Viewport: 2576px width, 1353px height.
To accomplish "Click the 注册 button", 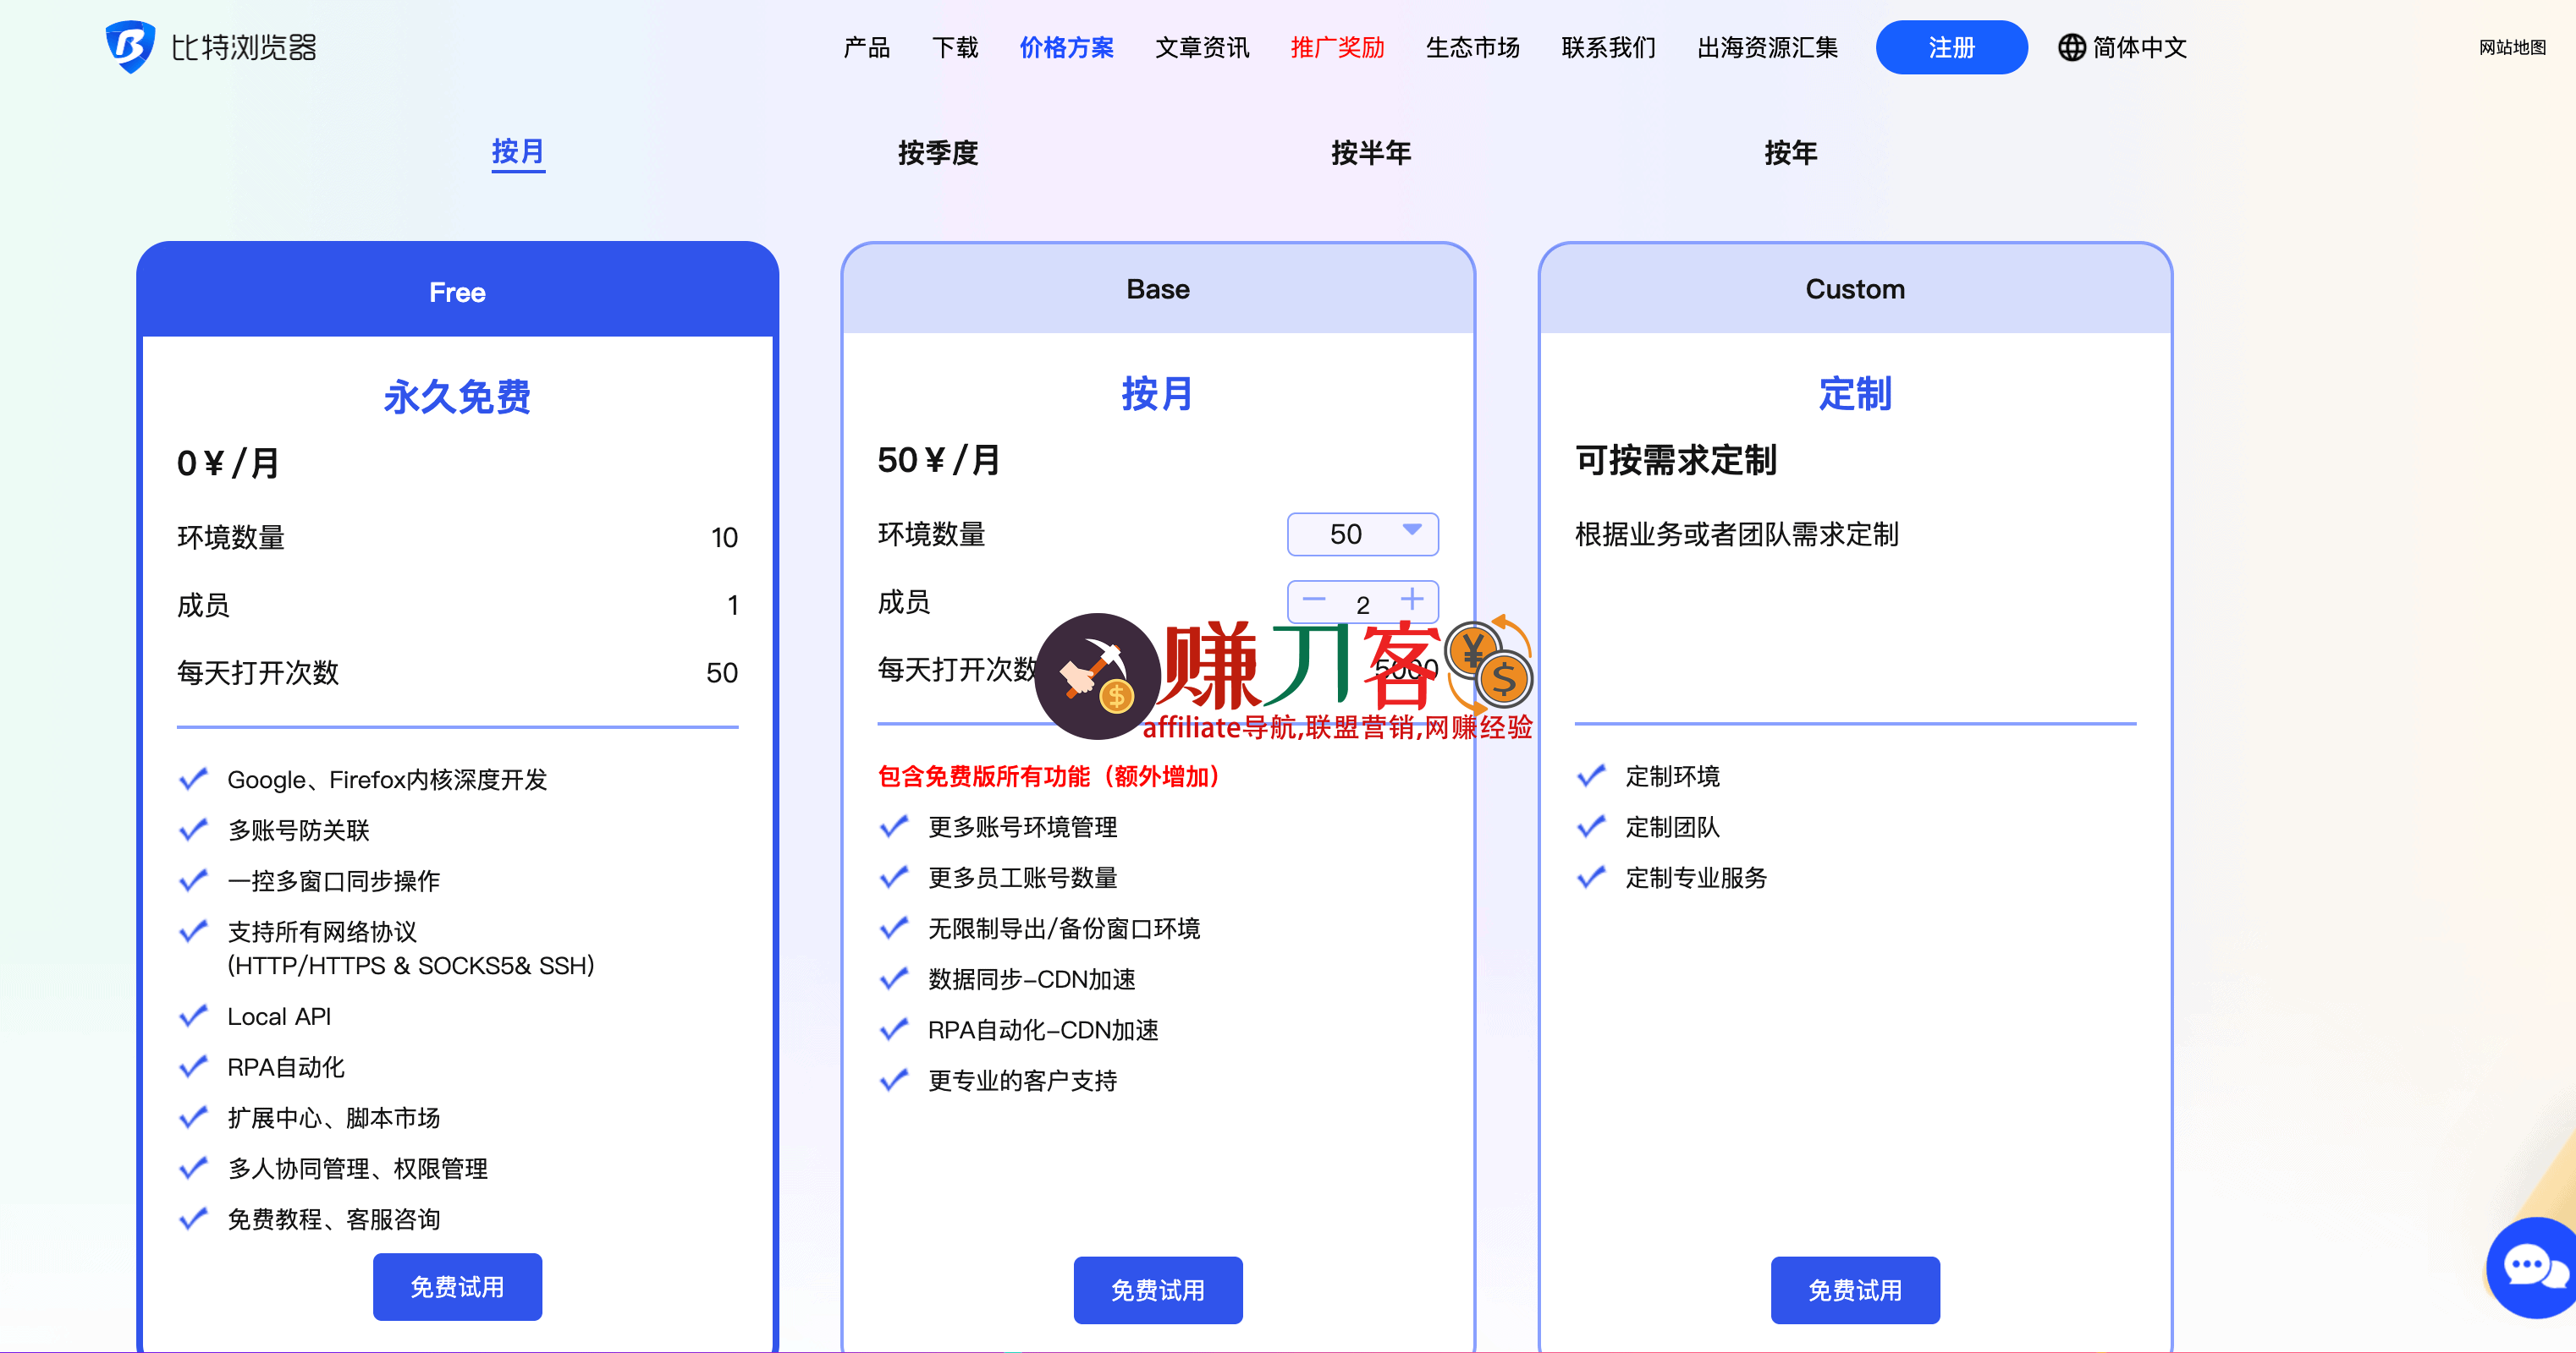I will pos(1951,46).
